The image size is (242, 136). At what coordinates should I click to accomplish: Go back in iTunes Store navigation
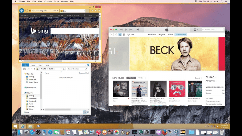click(112, 35)
